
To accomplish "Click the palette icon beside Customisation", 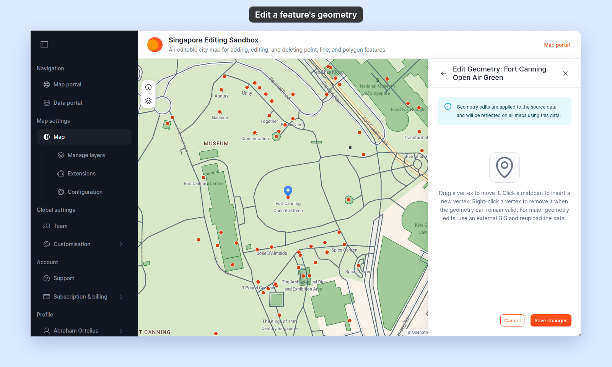I will click(47, 244).
